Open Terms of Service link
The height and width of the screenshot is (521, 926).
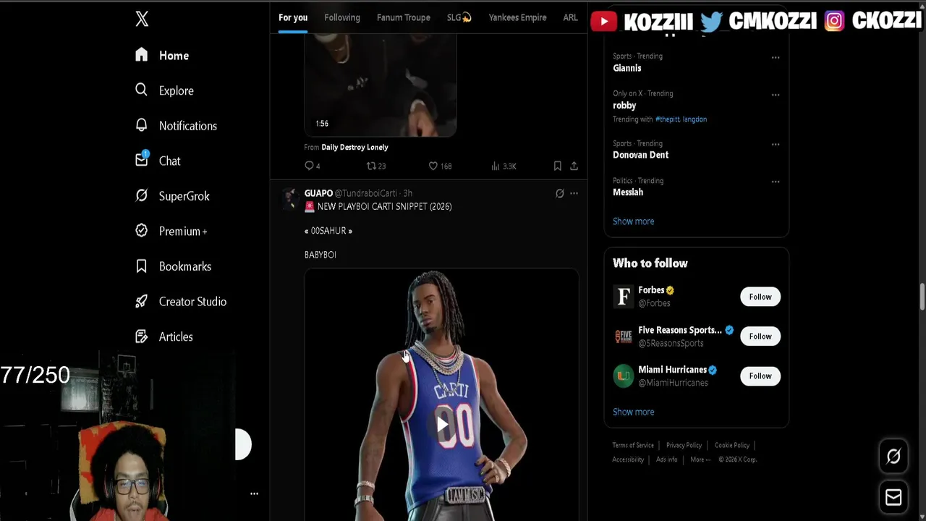[x=633, y=446]
